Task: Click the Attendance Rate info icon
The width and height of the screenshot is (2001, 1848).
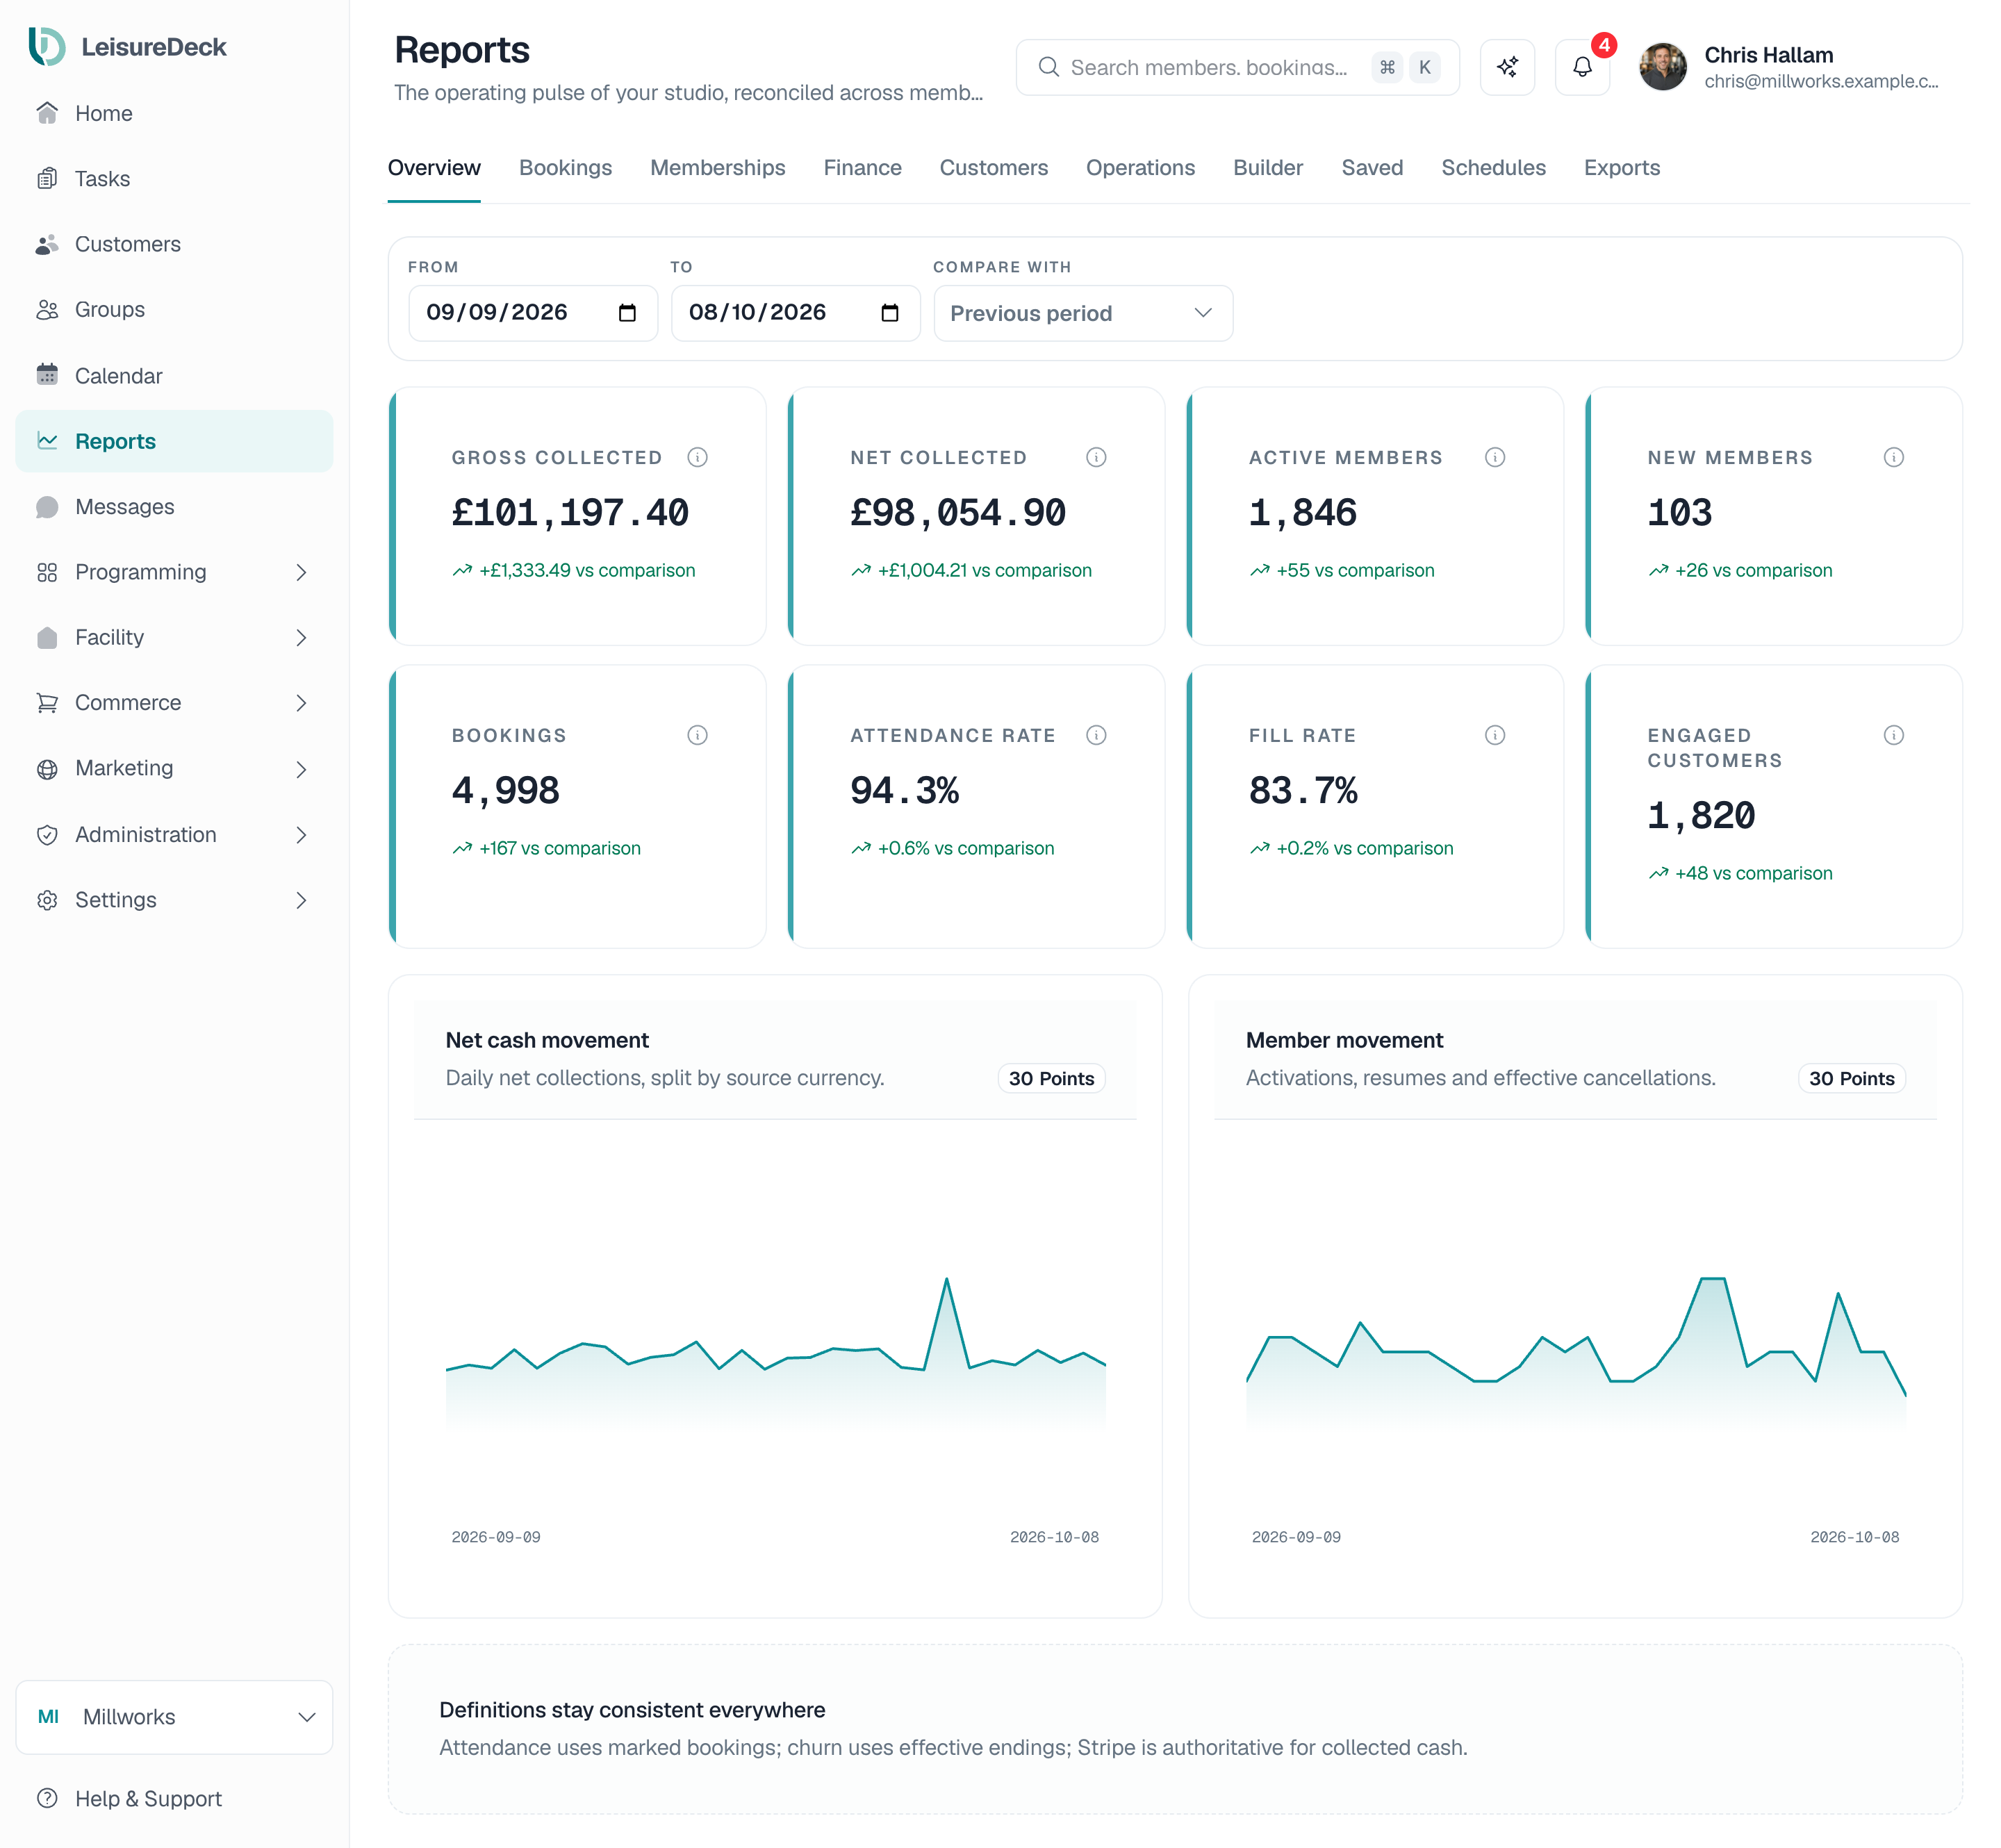Action: (x=1096, y=735)
